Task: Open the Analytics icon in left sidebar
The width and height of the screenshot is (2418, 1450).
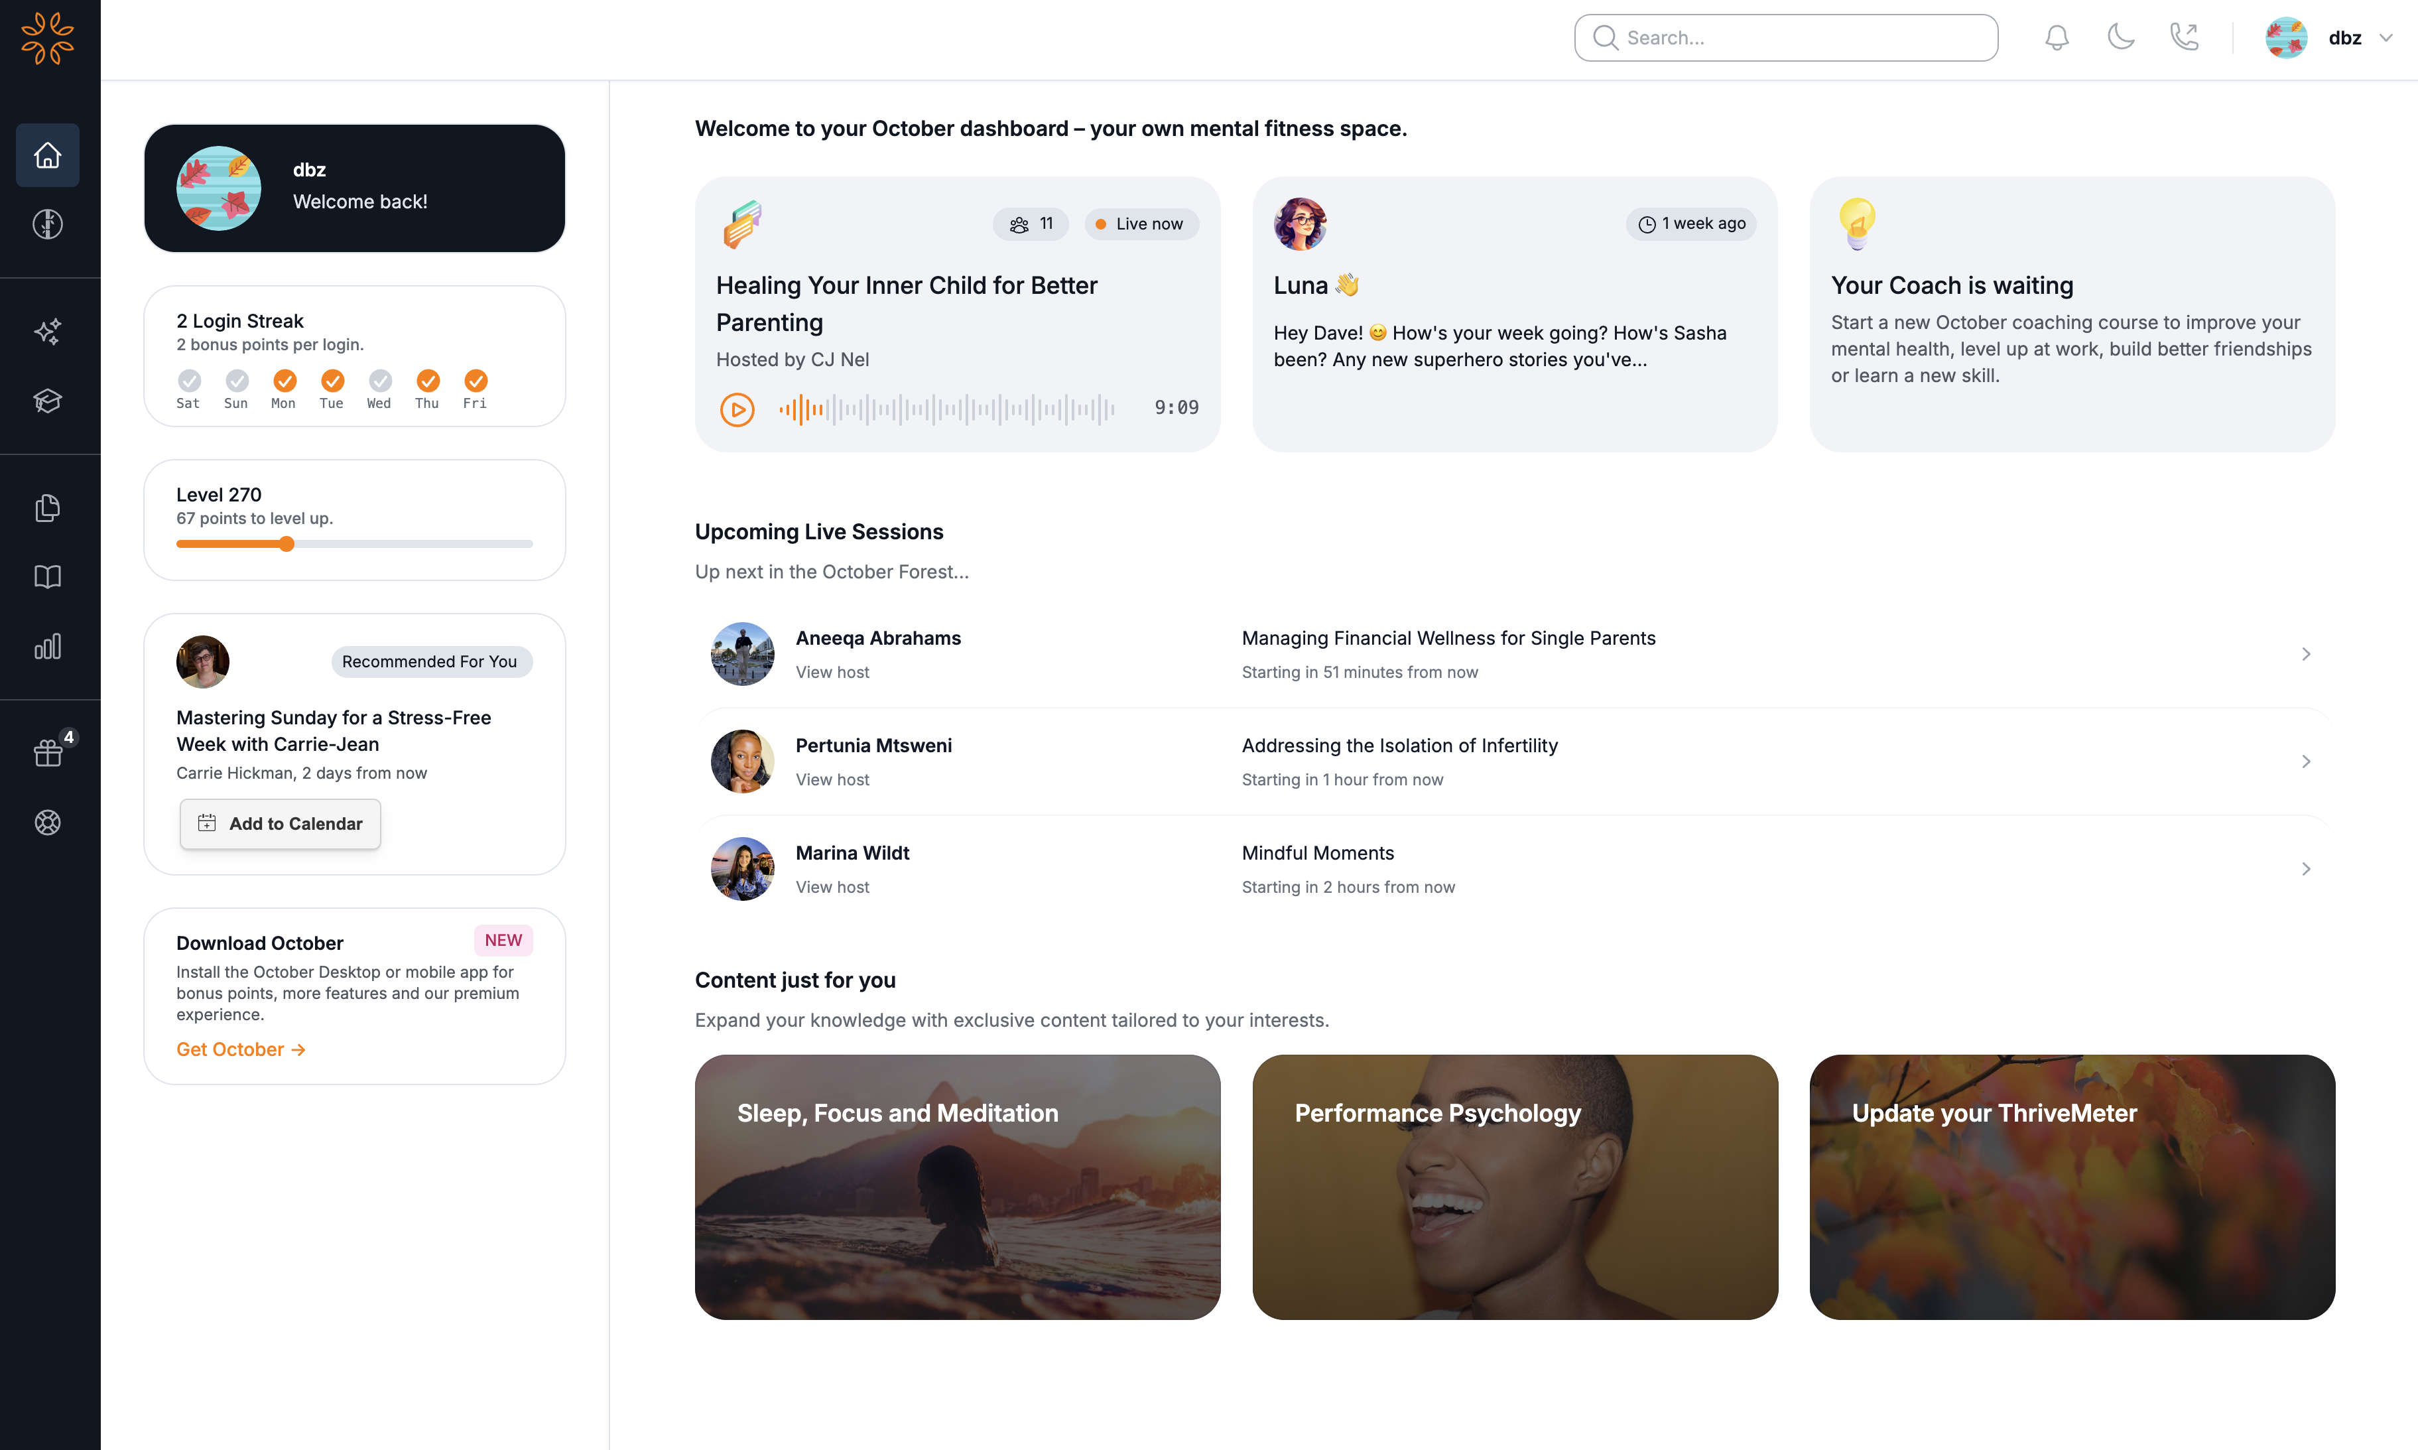Action: tap(46, 645)
